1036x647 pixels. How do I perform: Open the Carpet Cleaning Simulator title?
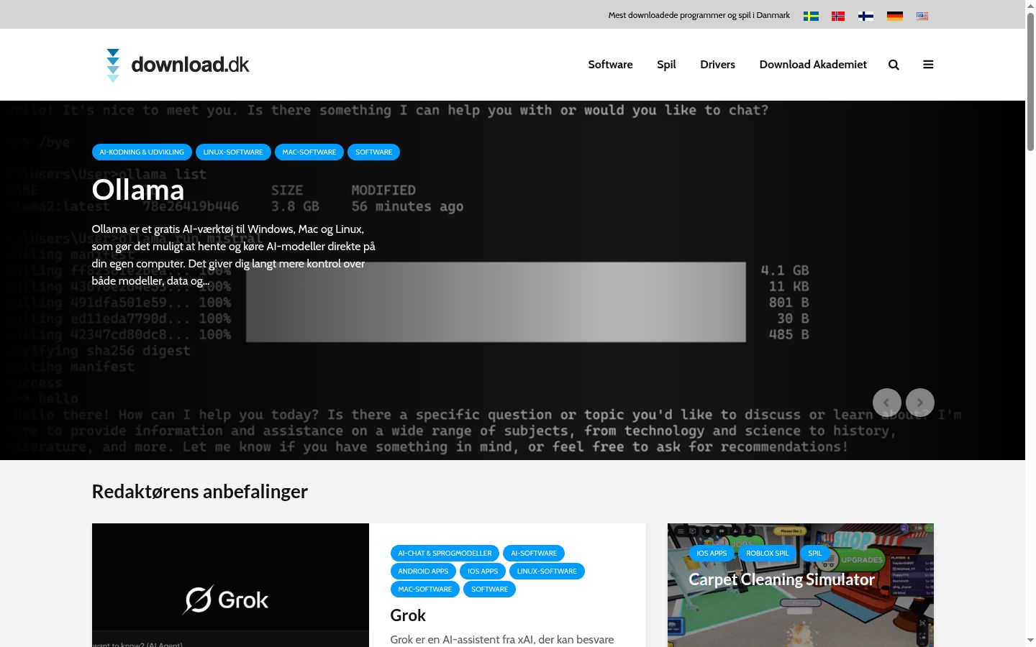[782, 579]
